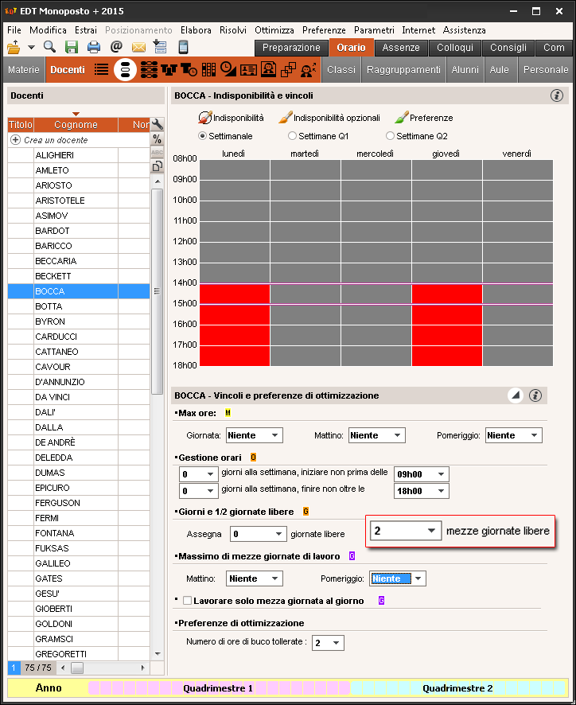The height and width of the screenshot is (705, 576).
Task: Click the green floppy disk save icon
Action: coord(72,47)
